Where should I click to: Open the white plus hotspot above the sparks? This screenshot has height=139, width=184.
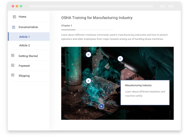88,81
